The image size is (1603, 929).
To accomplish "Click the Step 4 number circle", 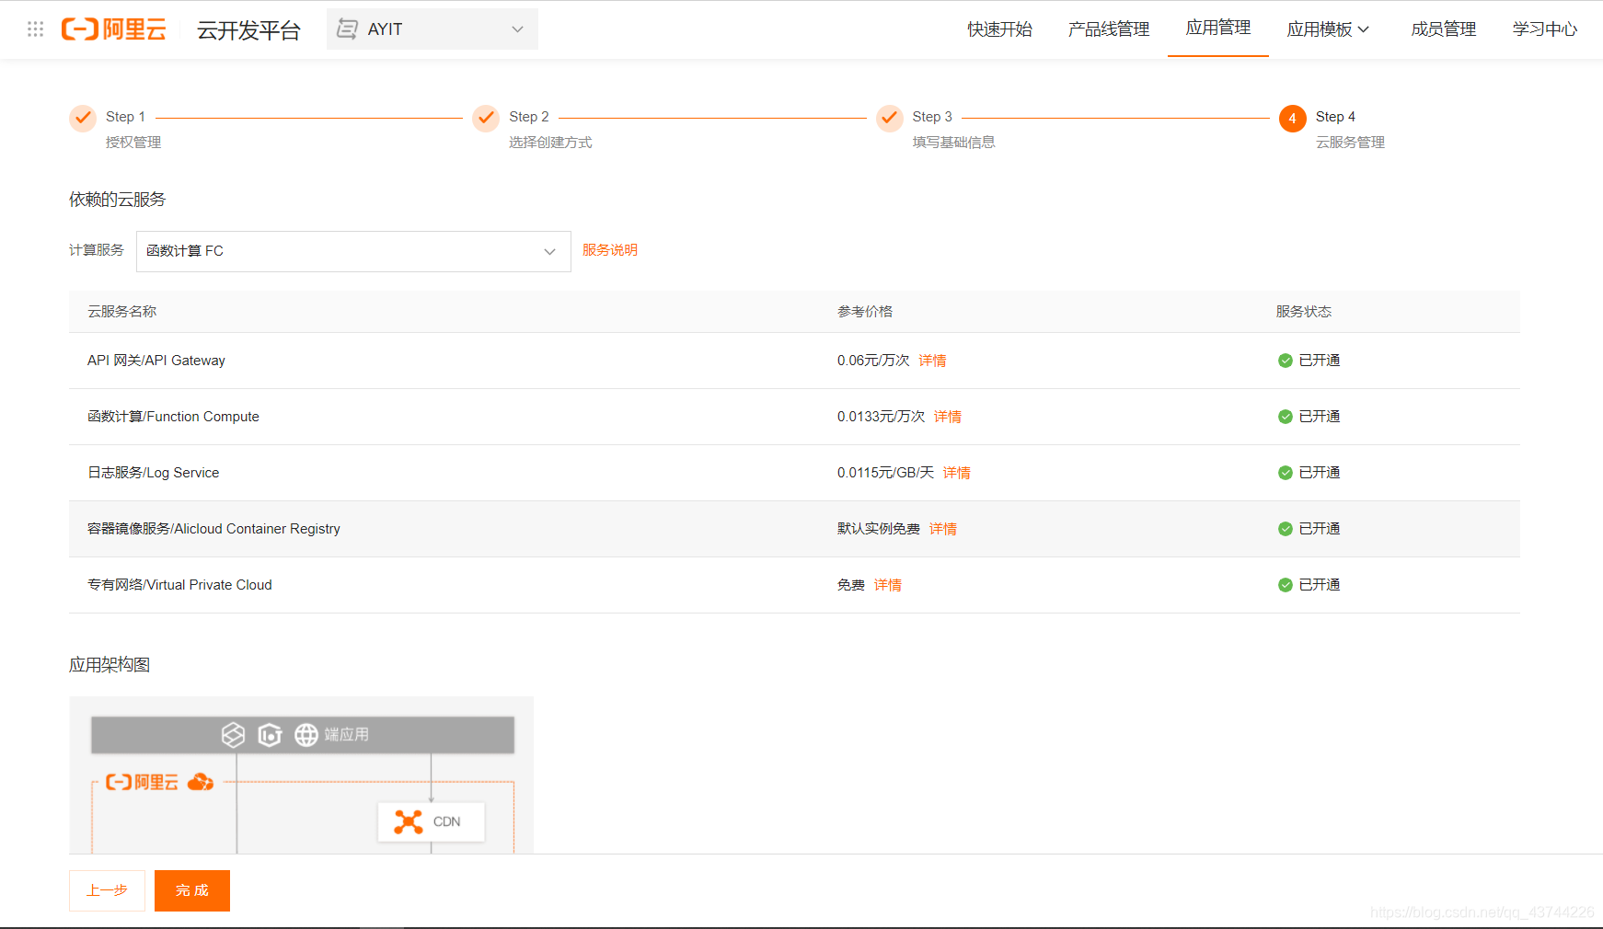I will [1292, 118].
